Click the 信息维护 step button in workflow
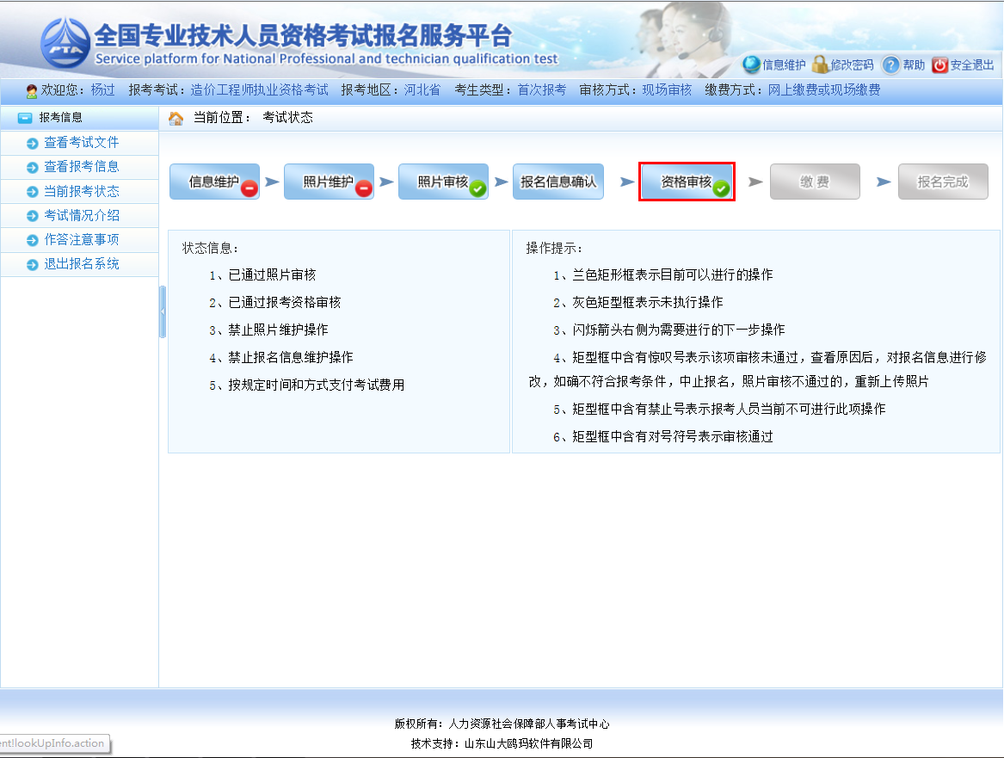 pos(213,182)
